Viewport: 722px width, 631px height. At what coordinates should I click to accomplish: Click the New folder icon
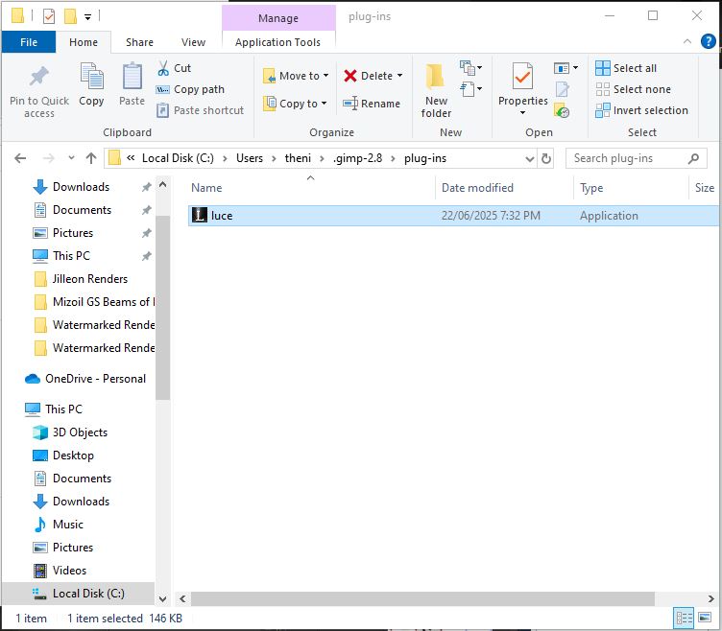tap(435, 77)
